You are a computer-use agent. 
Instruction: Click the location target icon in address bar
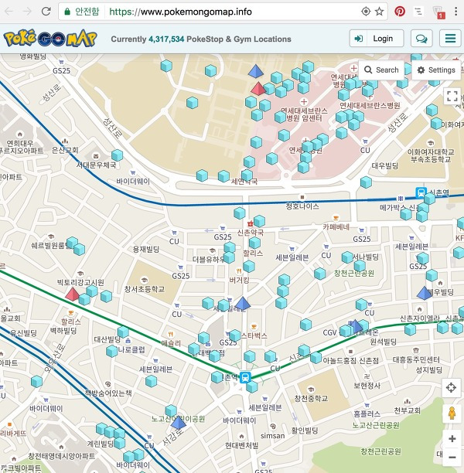point(366,12)
